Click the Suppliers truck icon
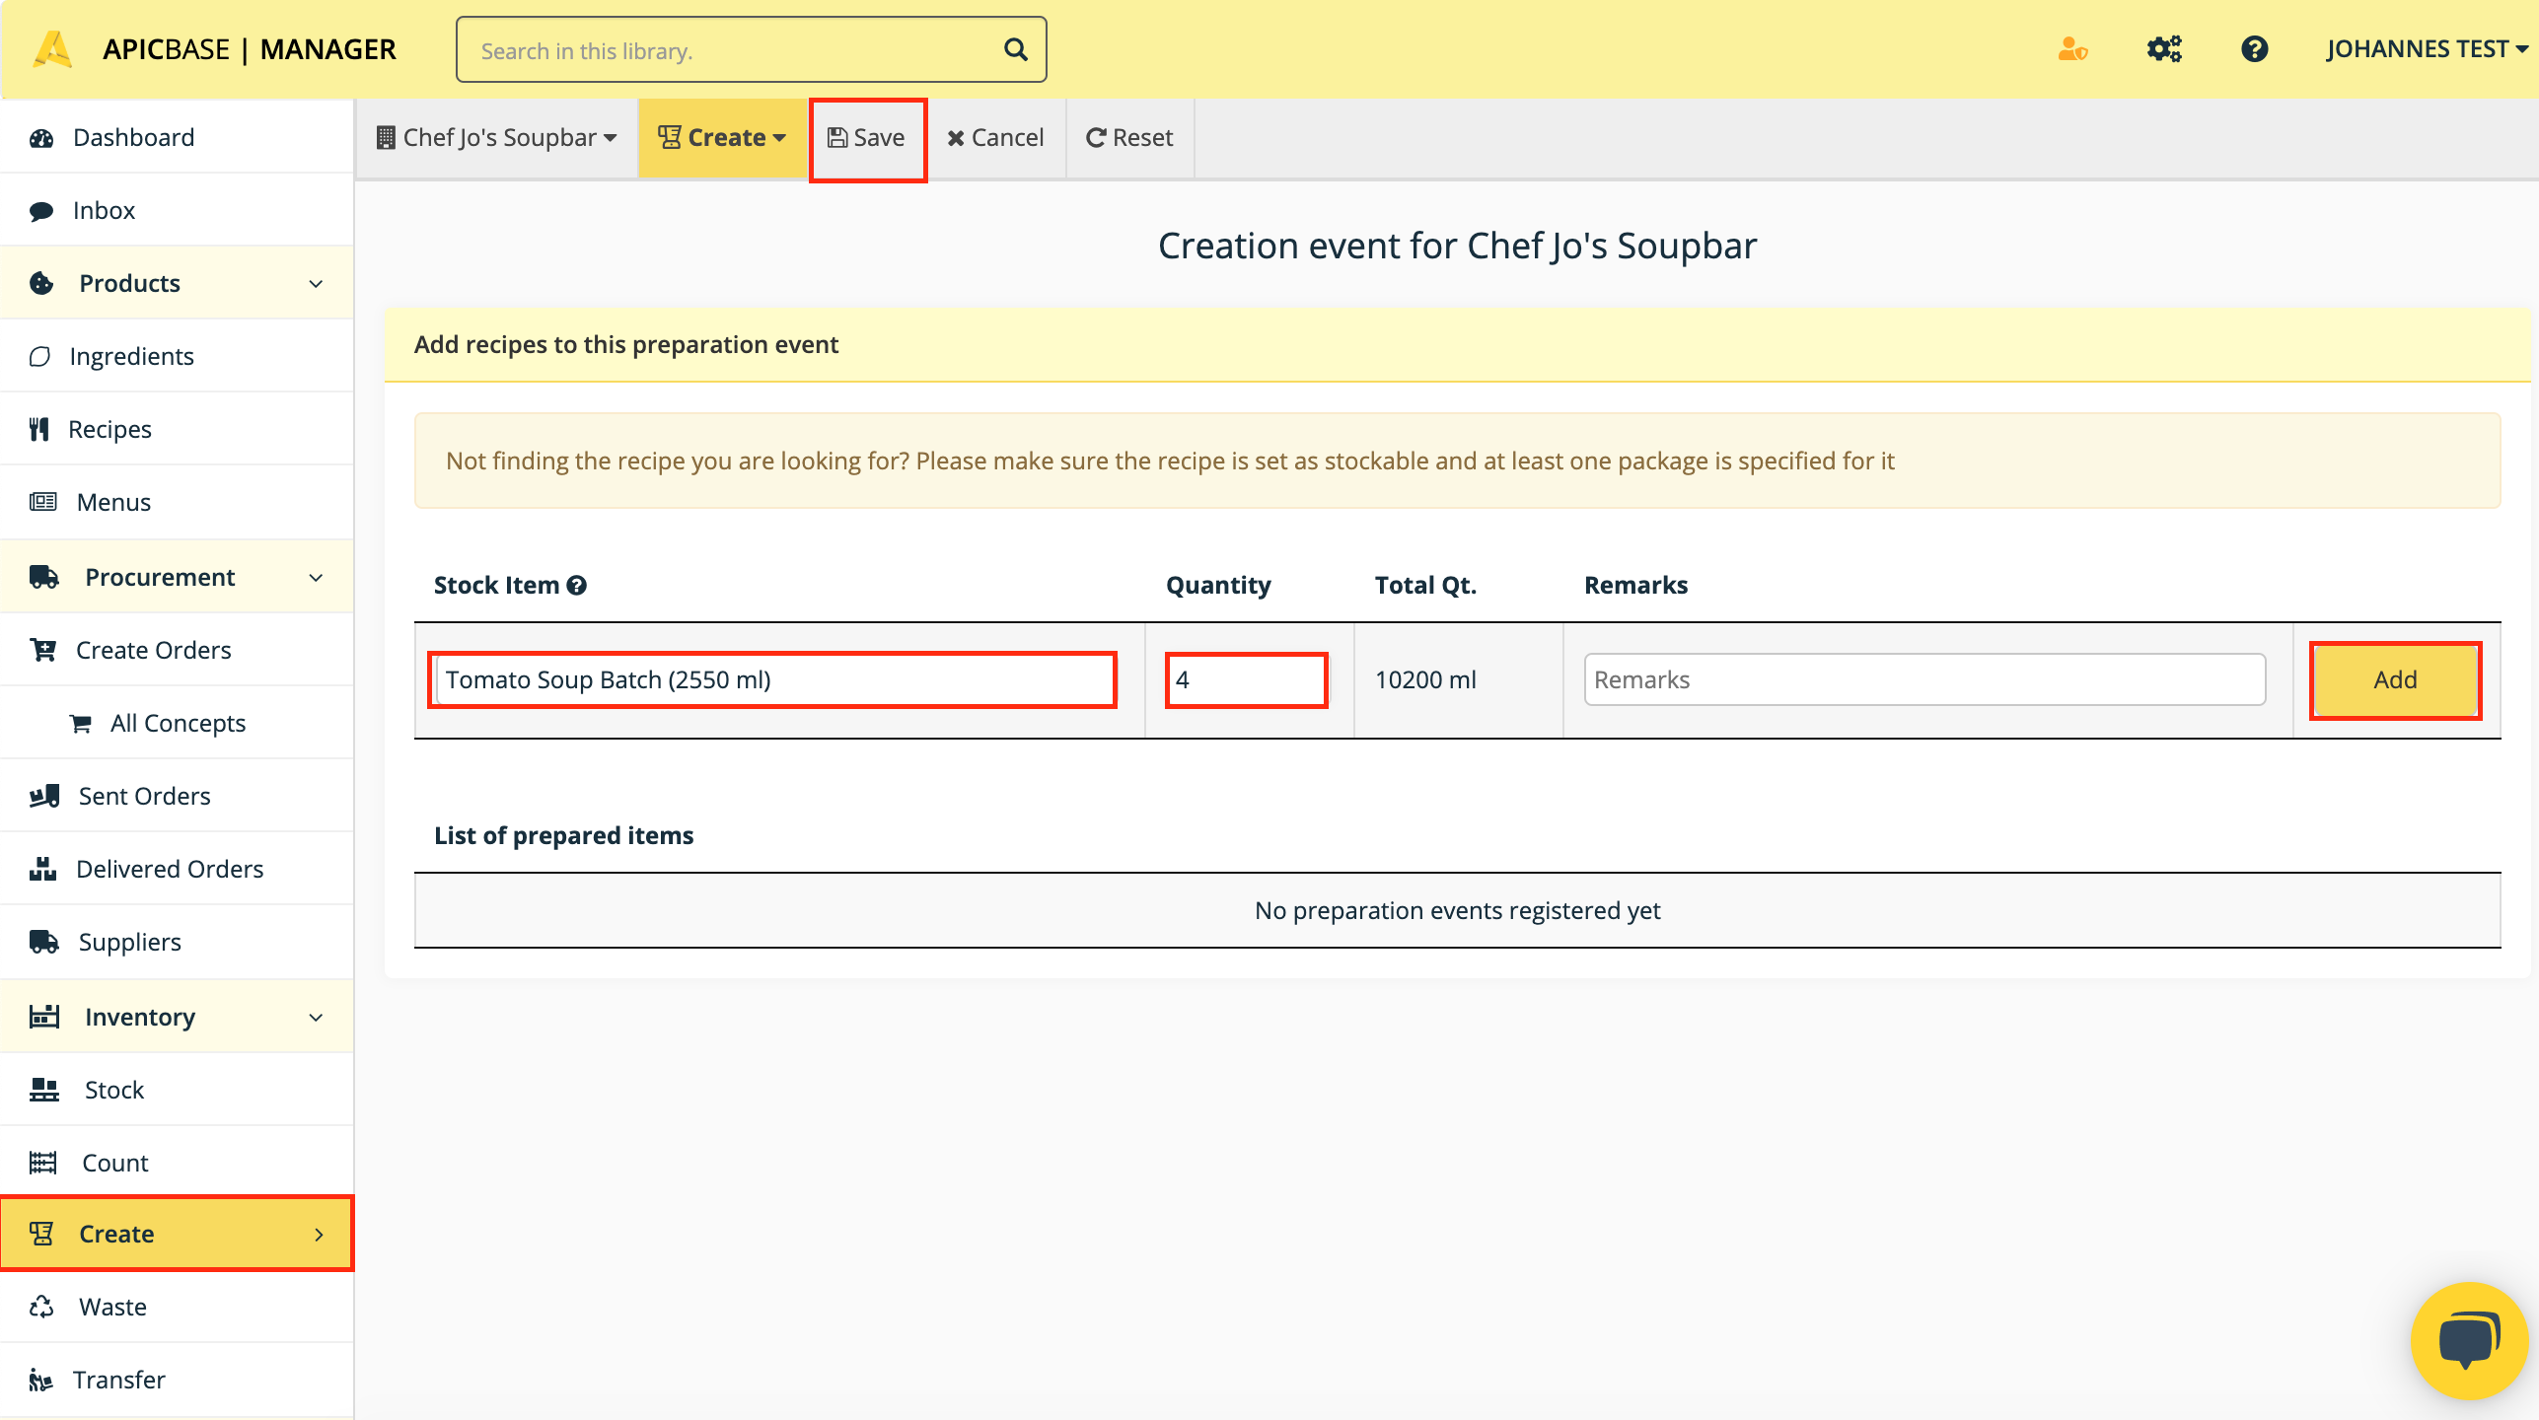Screen dimensions: 2539x1420 44,943
